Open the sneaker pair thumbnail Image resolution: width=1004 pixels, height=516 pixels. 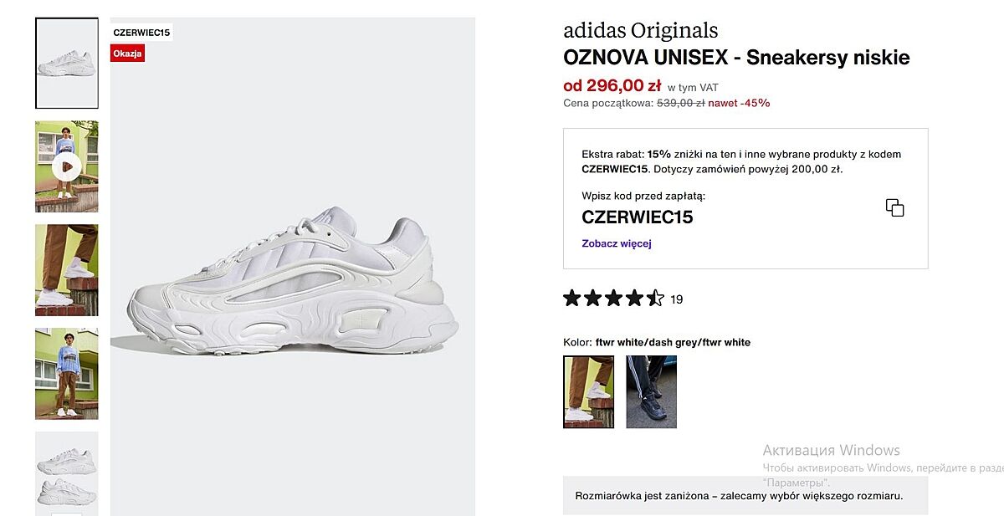pyautogui.click(x=67, y=473)
